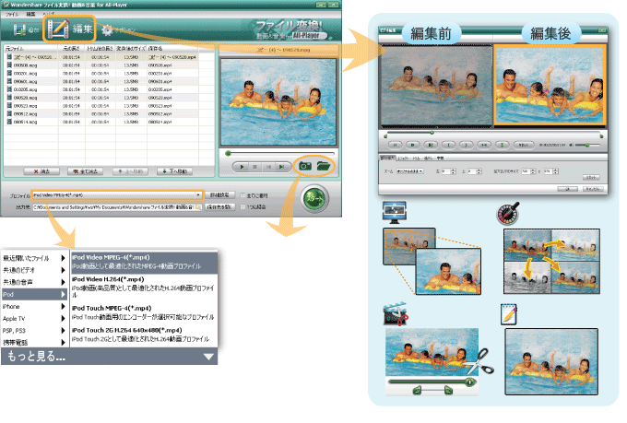627x423 pixels.
Task: Click the OK button in edit window
Action: 567,189
